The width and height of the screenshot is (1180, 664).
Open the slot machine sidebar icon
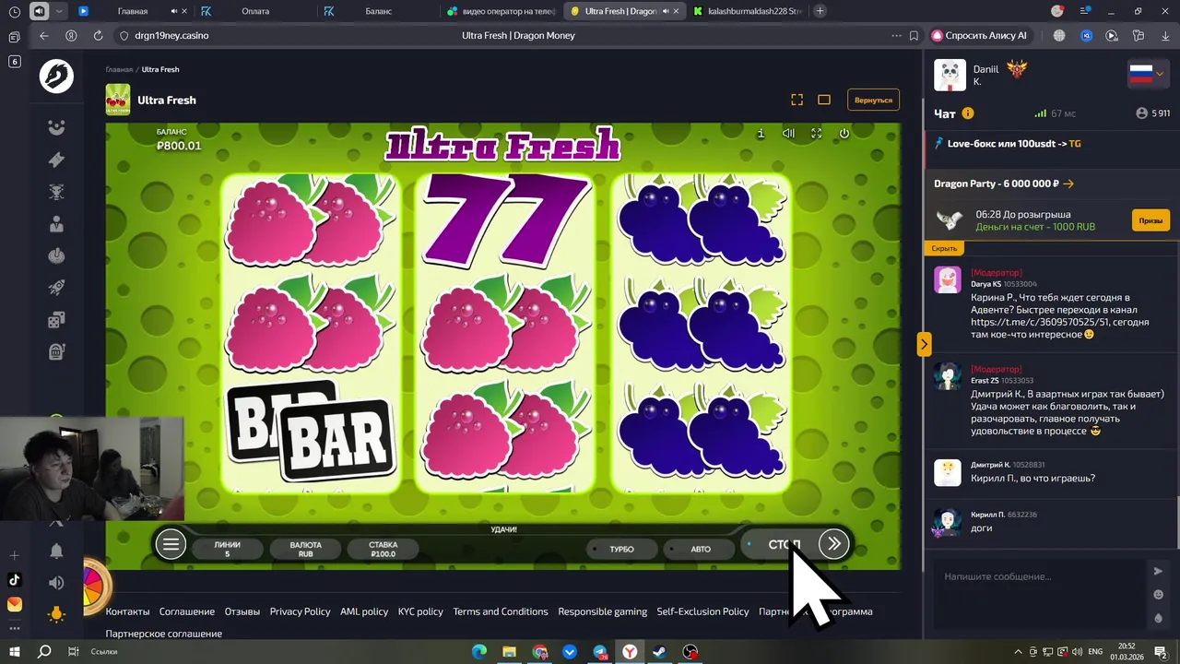56,351
